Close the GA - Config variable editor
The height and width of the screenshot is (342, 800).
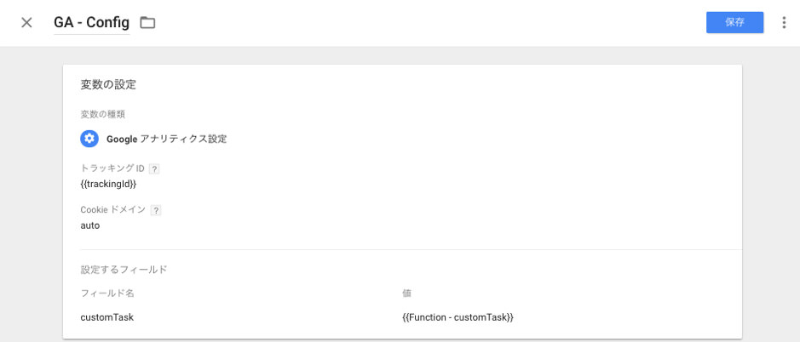point(26,22)
